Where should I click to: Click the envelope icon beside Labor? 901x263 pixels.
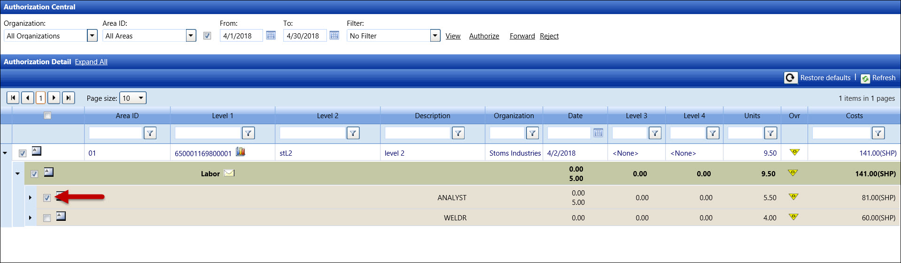(229, 173)
